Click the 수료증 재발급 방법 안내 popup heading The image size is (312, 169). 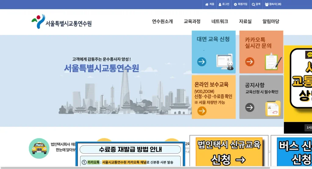pos(130,149)
